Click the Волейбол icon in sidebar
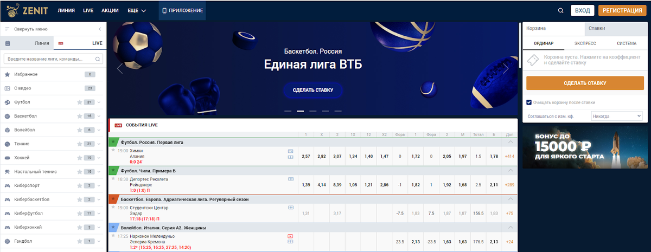 coord(8,130)
